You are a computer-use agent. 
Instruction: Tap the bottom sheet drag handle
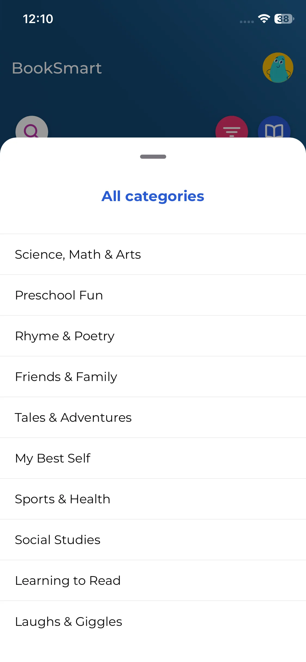pyautogui.click(x=153, y=157)
